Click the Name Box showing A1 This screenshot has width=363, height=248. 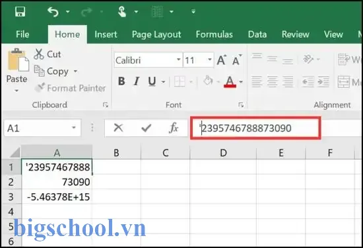coord(43,128)
